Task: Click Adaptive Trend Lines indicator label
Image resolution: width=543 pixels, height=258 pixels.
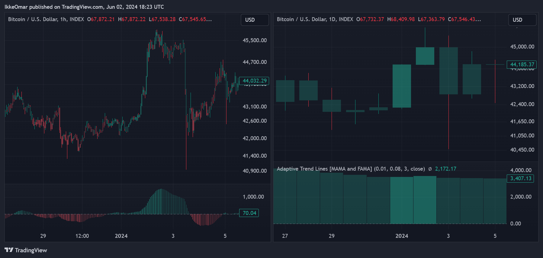Action: (x=351, y=169)
